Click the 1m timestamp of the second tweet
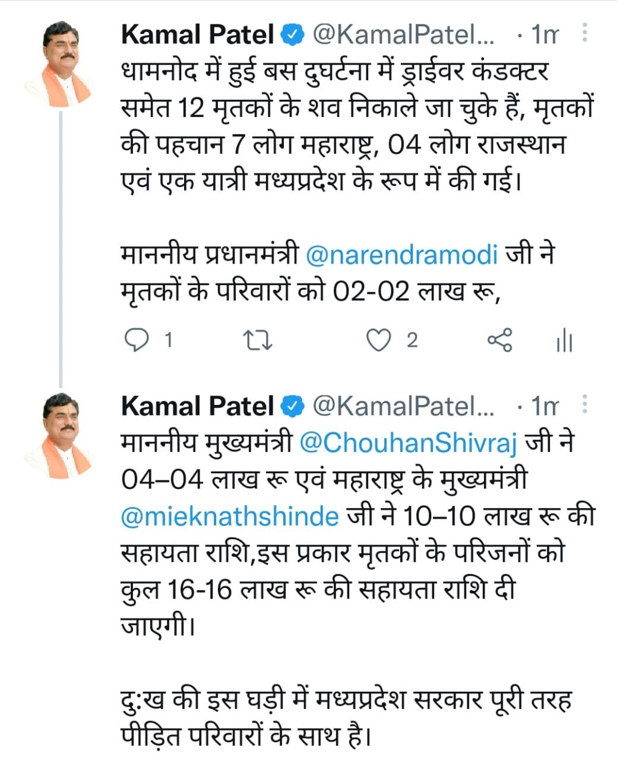Screen dimensions: 617x760 [x=545, y=407]
